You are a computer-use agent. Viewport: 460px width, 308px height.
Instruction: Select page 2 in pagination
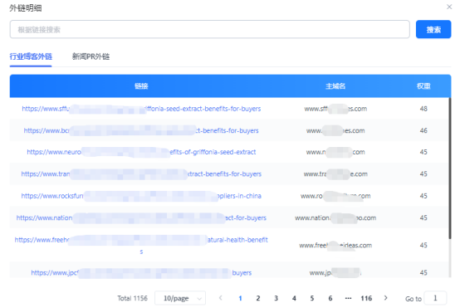click(258, 298)
